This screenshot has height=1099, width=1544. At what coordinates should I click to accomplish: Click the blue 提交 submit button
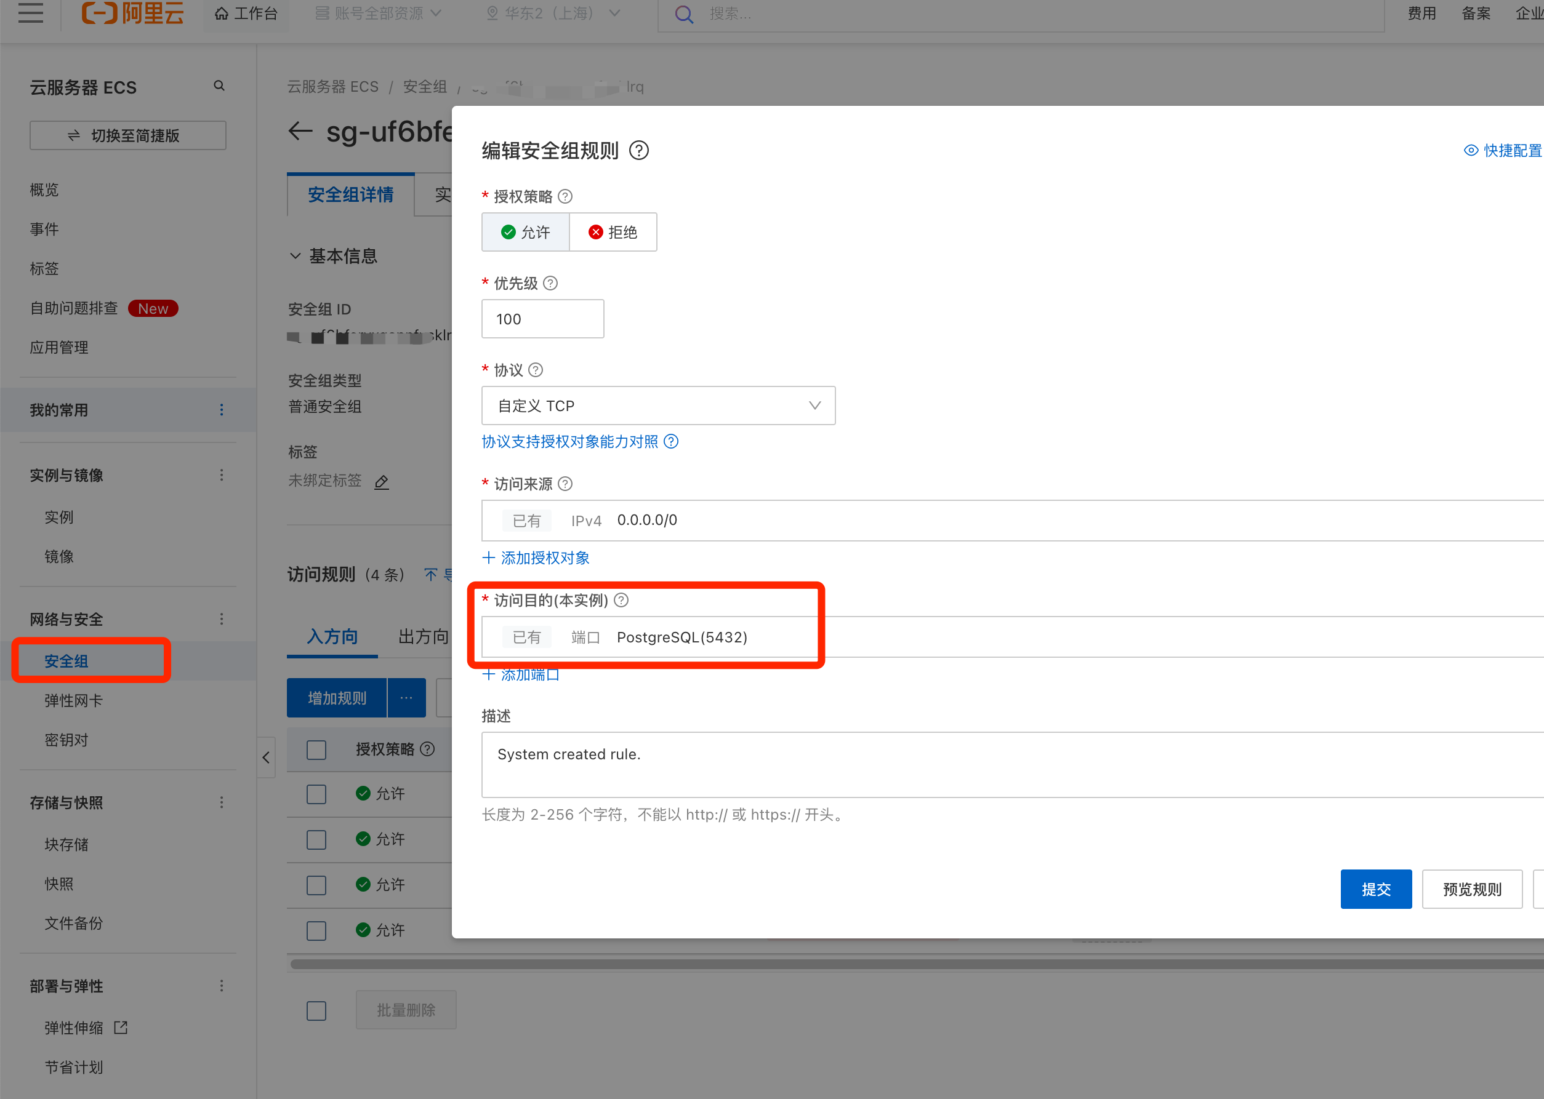[x=1375, y=889]
